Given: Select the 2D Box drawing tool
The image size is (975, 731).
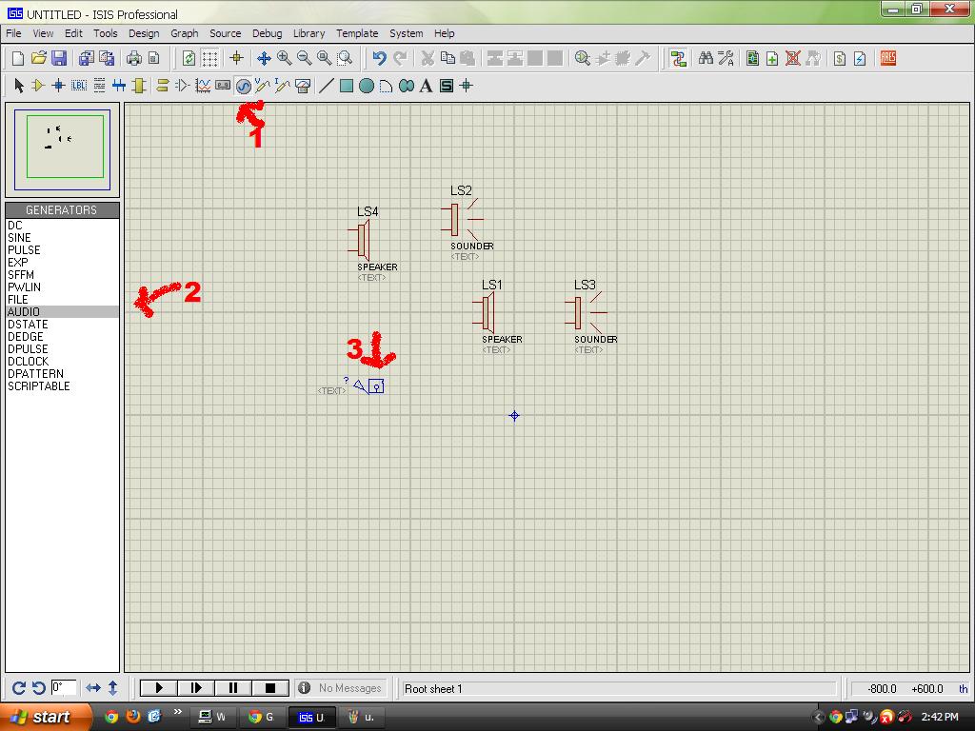Looking at the screenshot, I should coord(347,86).
